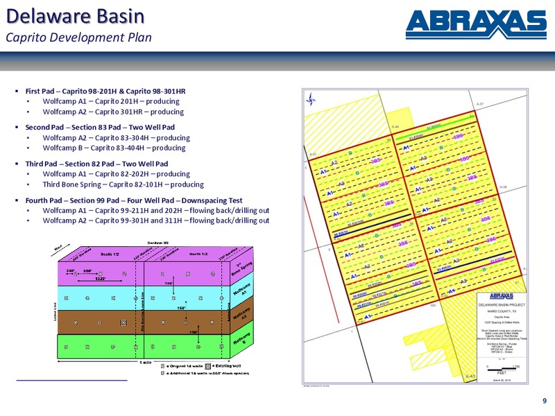Click the 'Second Pad – Section 83 Pad' heading

[100, 128]
